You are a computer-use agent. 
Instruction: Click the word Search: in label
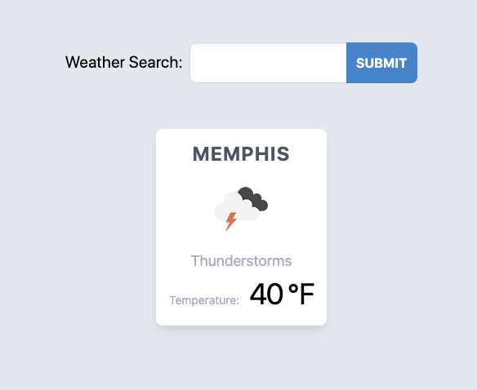click(x=155, y=62)
